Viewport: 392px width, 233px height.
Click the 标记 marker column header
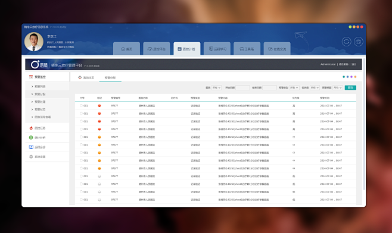(99, 98)
